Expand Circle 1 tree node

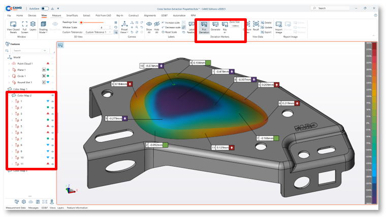[x=9, y=76]
